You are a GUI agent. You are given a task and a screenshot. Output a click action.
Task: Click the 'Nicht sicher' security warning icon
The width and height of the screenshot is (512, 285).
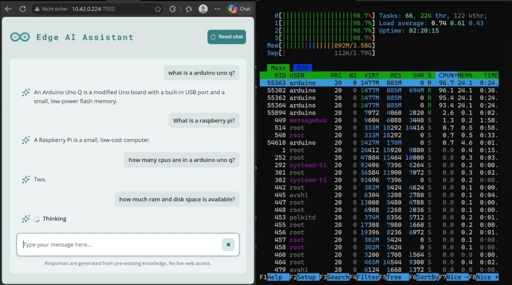pyautogui.click(x=37, y=9)
